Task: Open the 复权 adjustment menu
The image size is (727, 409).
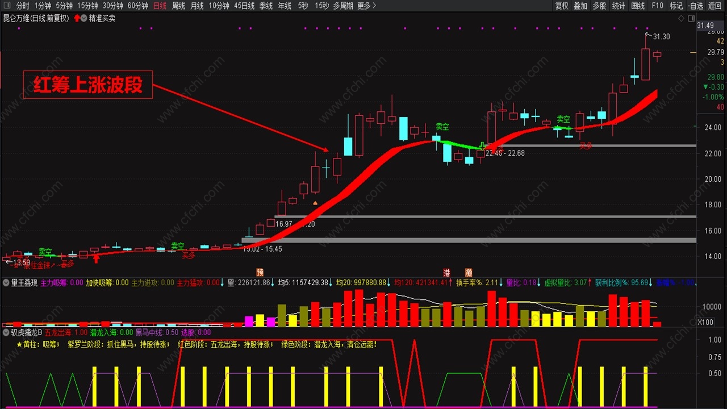Action: pos(562,6)
